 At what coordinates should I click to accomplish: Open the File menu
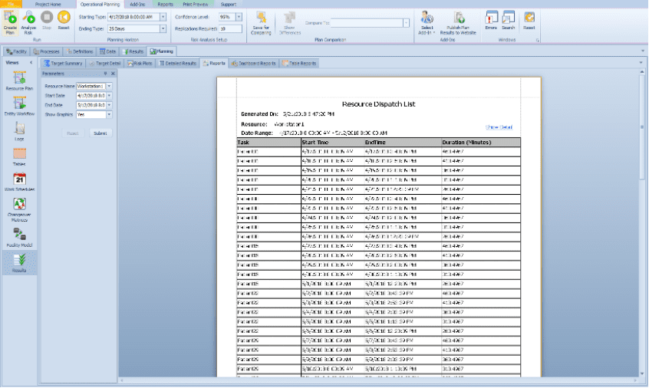coord(11,4)
